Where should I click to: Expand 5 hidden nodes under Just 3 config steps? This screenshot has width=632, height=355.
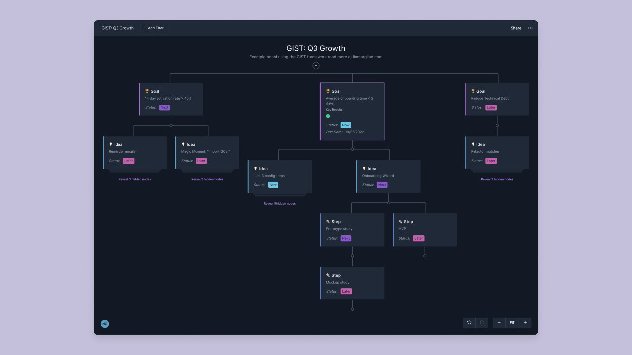279,204
